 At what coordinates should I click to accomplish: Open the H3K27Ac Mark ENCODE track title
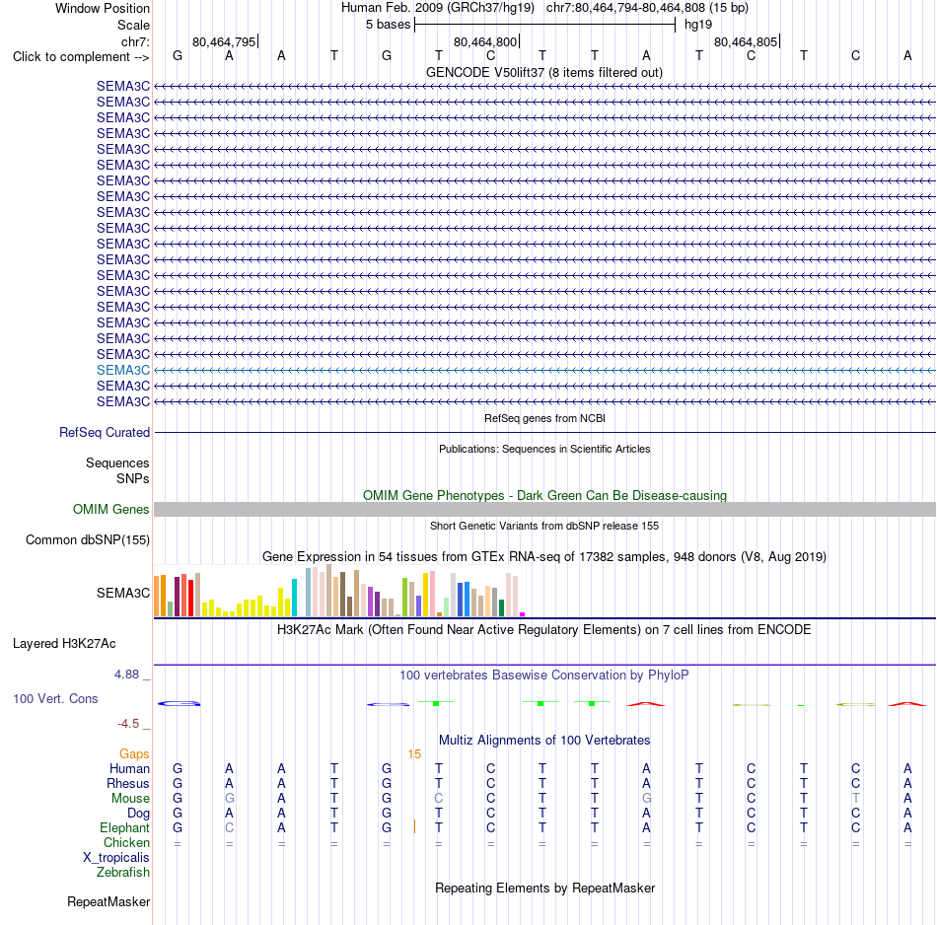coord(544,630)
